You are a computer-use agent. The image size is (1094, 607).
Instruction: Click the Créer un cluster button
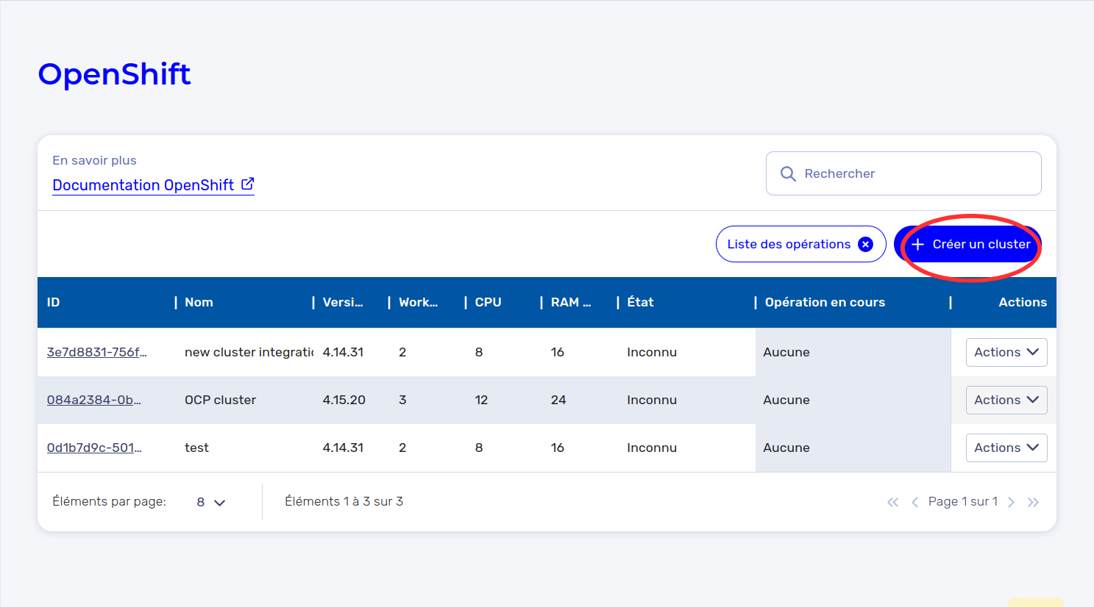(967, 244)
